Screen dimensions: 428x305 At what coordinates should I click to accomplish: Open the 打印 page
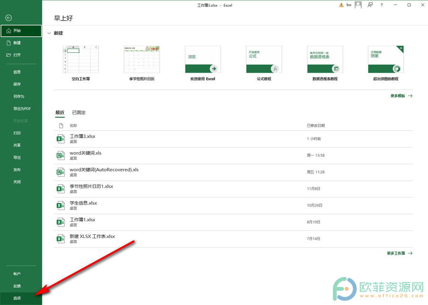(21, 133)
